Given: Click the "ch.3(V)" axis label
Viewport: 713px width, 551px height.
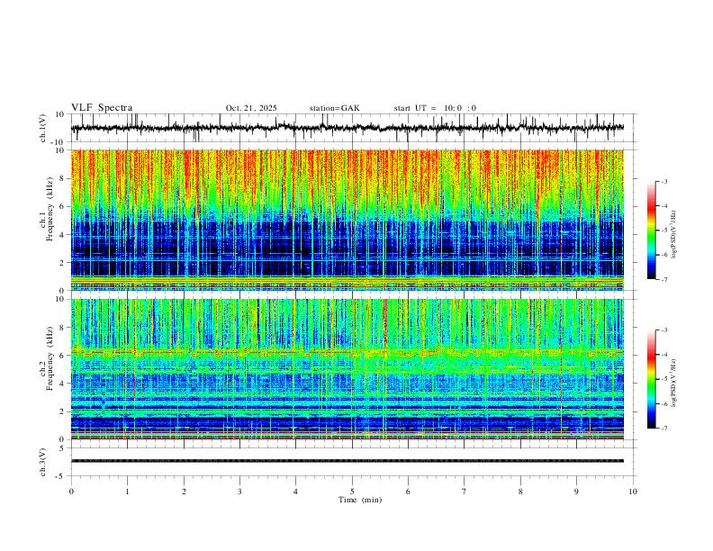Looking at the screenshot, I should [43, 463].
